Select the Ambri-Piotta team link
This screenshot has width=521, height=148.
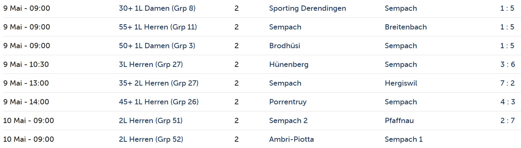pyautogui.click(x=291, y=139)
